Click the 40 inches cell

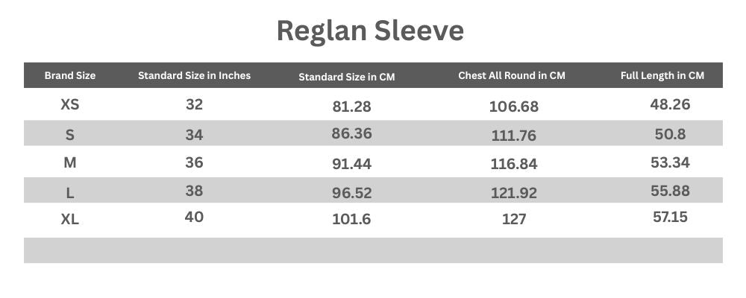pyautogui.click(x=194, y=218)
